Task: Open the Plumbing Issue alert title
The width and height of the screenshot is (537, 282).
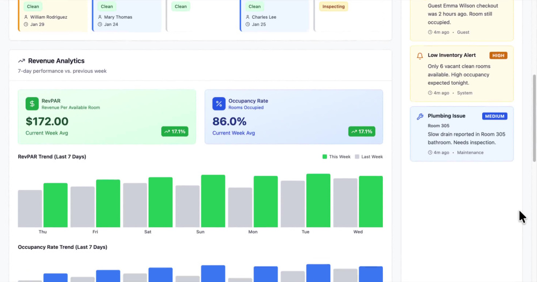Action: (x=446, y=116)
